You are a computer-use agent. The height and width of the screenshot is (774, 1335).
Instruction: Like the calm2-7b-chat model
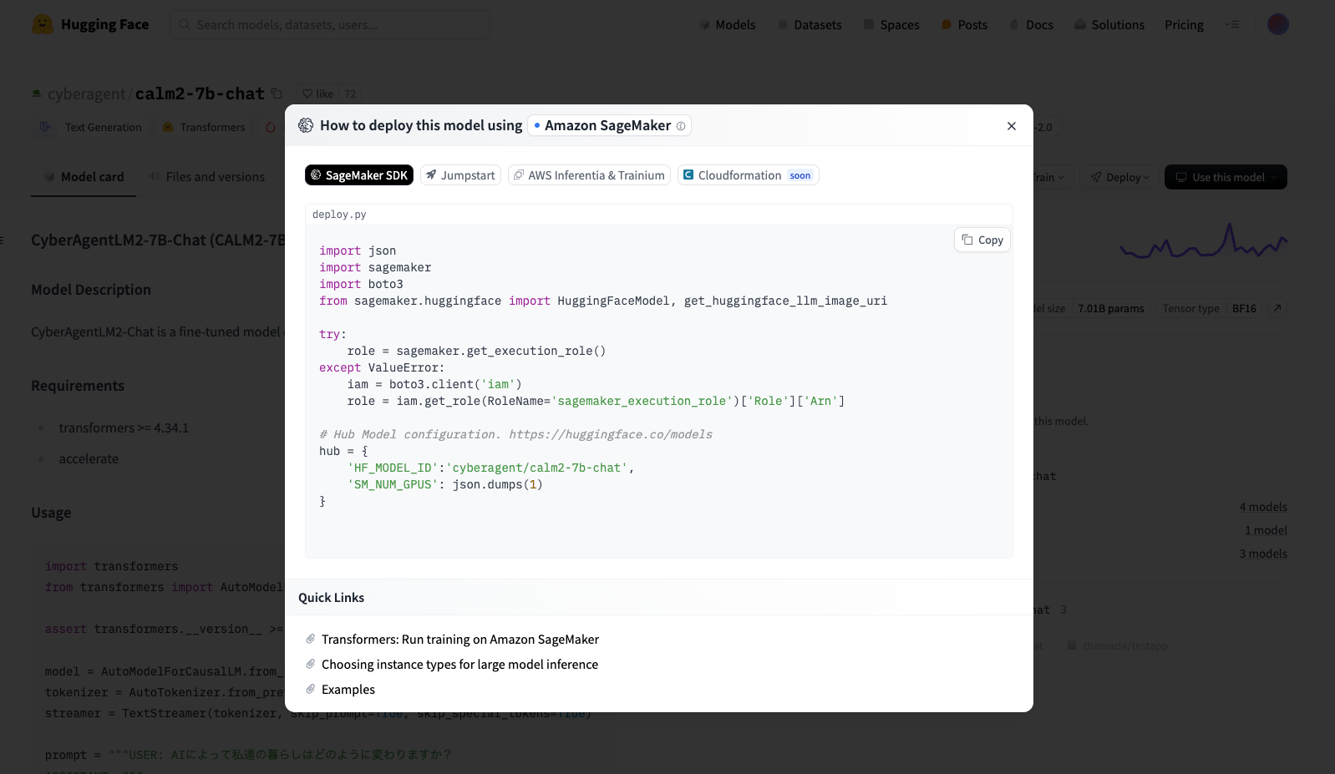point(317,94)
